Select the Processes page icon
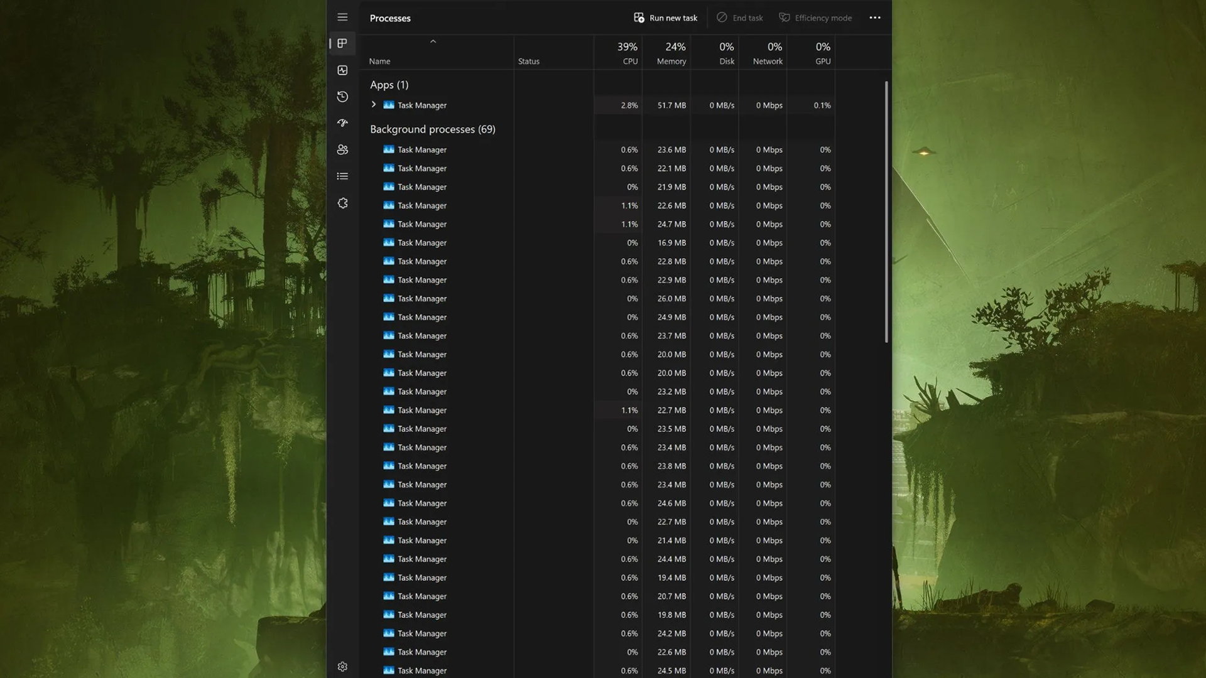The width and height of the screenshot is (1206, 678). point(342,43)
